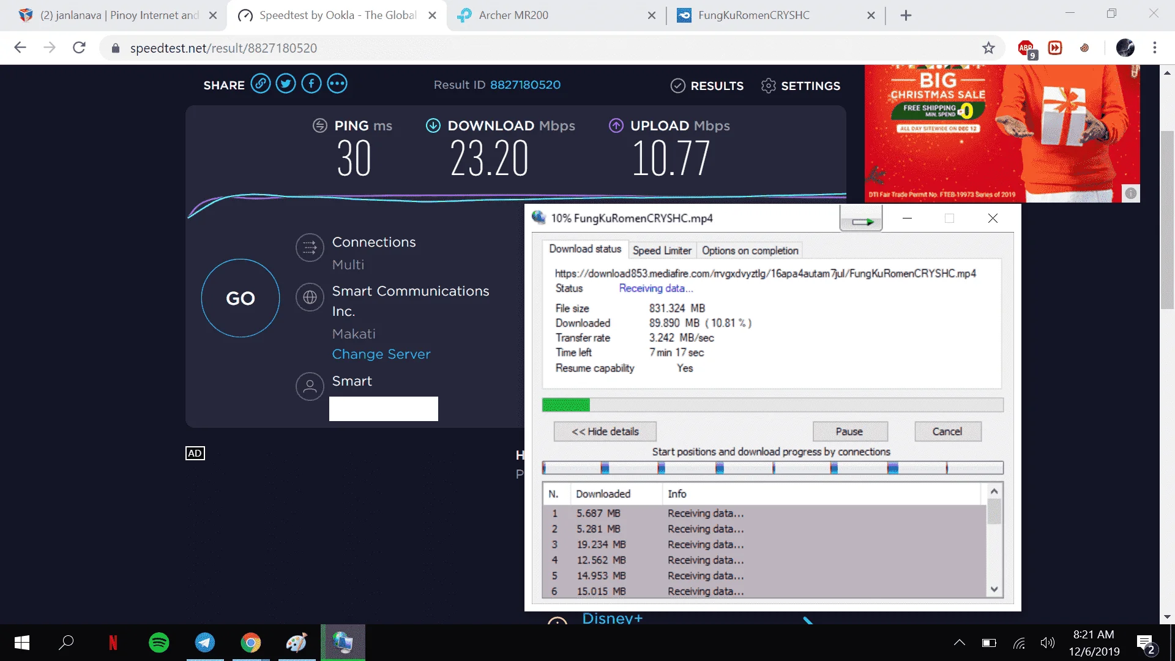Image resolution: width=1175 pixels, height=661 pixels.
Task: Click the Big Christmas Sale ad banner
Action: pyautogui.click(x=1002, y=133)
